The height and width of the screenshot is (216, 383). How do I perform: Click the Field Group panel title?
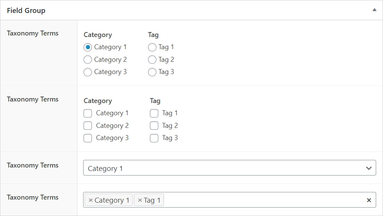coord(26,11)
